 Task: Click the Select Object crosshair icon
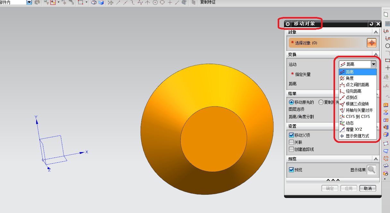click(x=371, y=43)
